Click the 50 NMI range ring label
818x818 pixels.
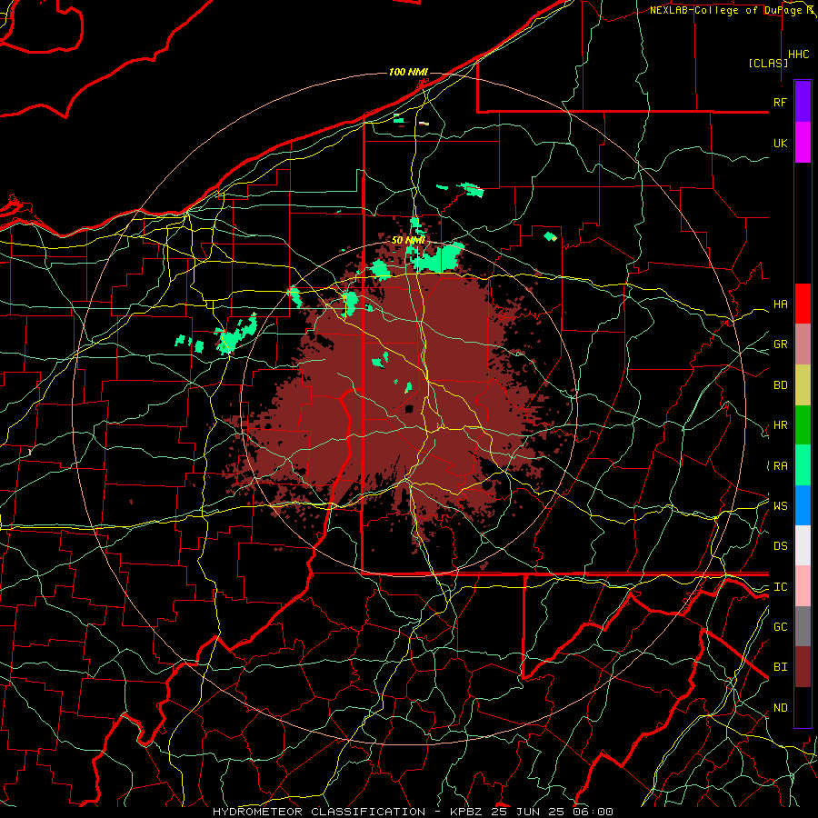[x=408, y=240]
